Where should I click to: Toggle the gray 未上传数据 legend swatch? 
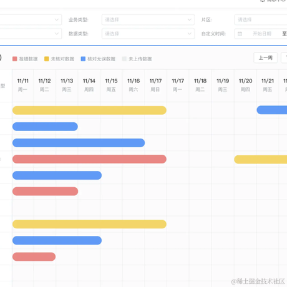[x=124, y=59]
